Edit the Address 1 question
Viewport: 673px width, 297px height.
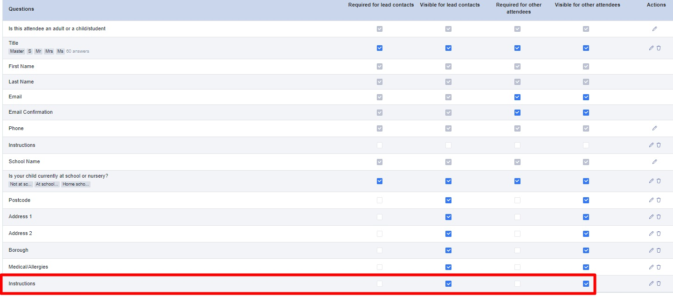(x=651, y=217)
